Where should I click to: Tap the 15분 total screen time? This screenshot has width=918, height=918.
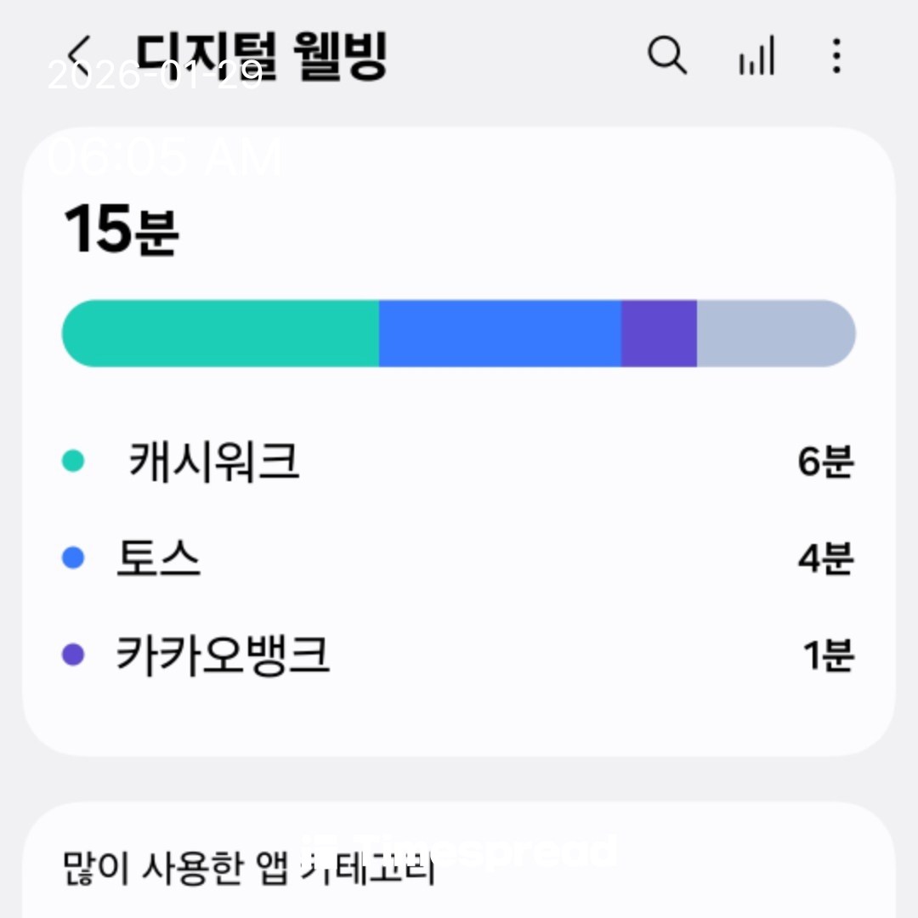pyautogui.click(x=121, y=231)
